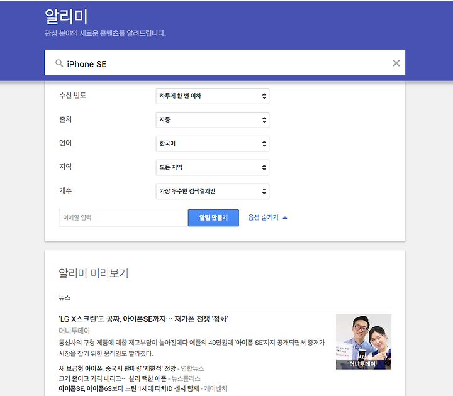Screen dimensions: 453x396
Task: Open the 수신 빈도 dropdown
Action: [213, 96]
